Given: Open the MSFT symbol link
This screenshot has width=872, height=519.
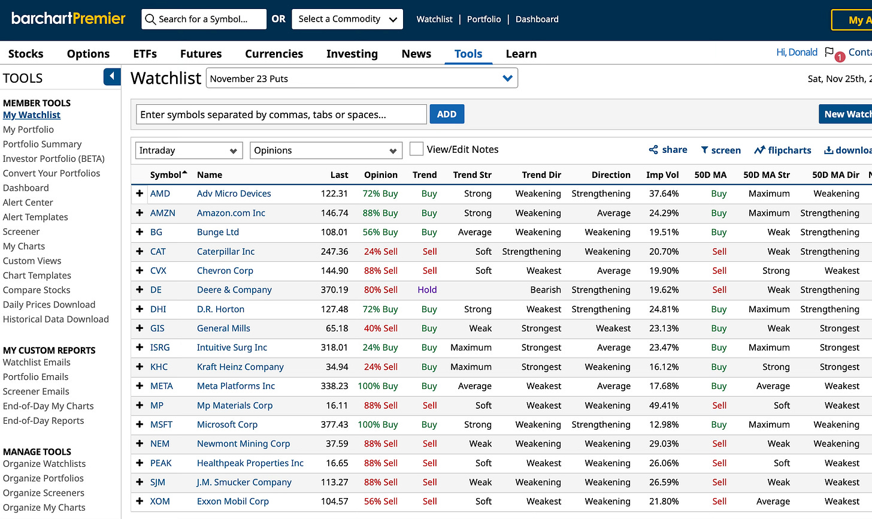Looking at the screenshot, I should 161,424.
